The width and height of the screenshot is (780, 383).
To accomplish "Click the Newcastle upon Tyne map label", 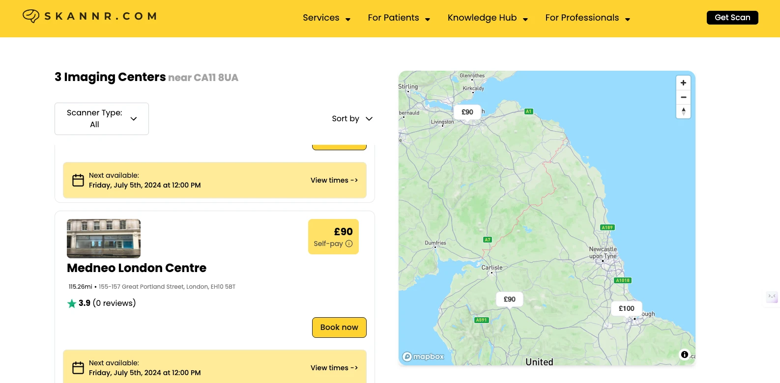I will click(x=603, y=253).
